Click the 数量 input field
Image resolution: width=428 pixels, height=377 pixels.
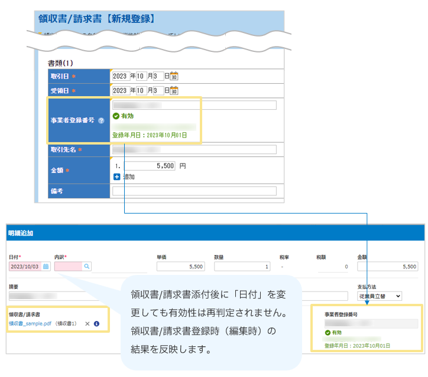(242, 267)
